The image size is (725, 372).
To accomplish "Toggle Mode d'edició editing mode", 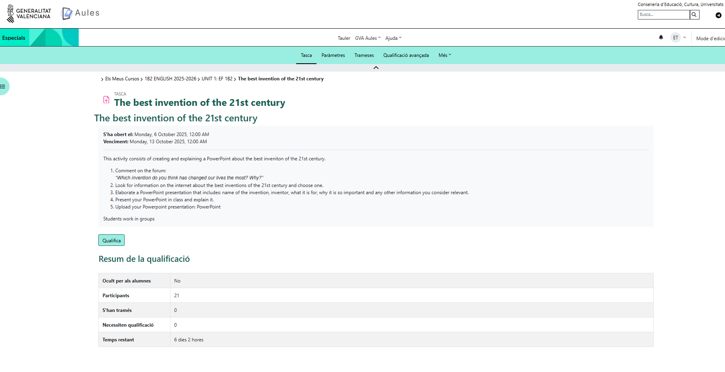I will [x=710, y=39].
